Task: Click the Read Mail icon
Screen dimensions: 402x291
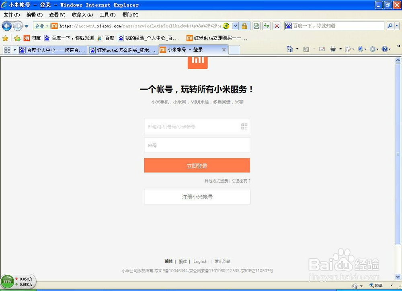Action: click(x=322, y=49)
